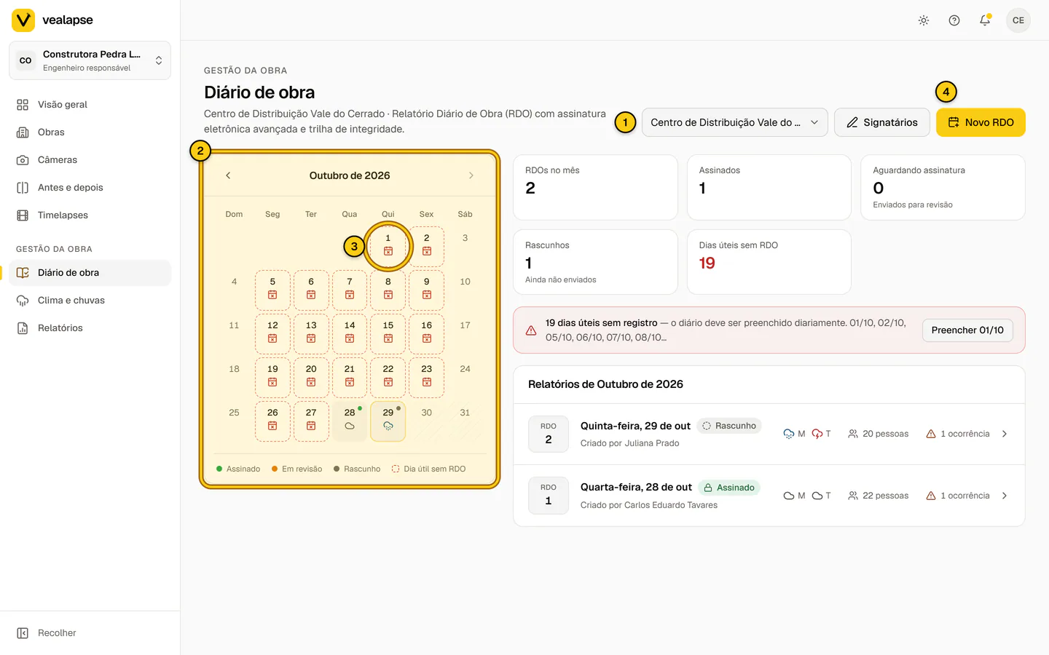This screenshot has height=655, width=1049.
Task: Pick day 15 in the calendar
Action: 388,333
